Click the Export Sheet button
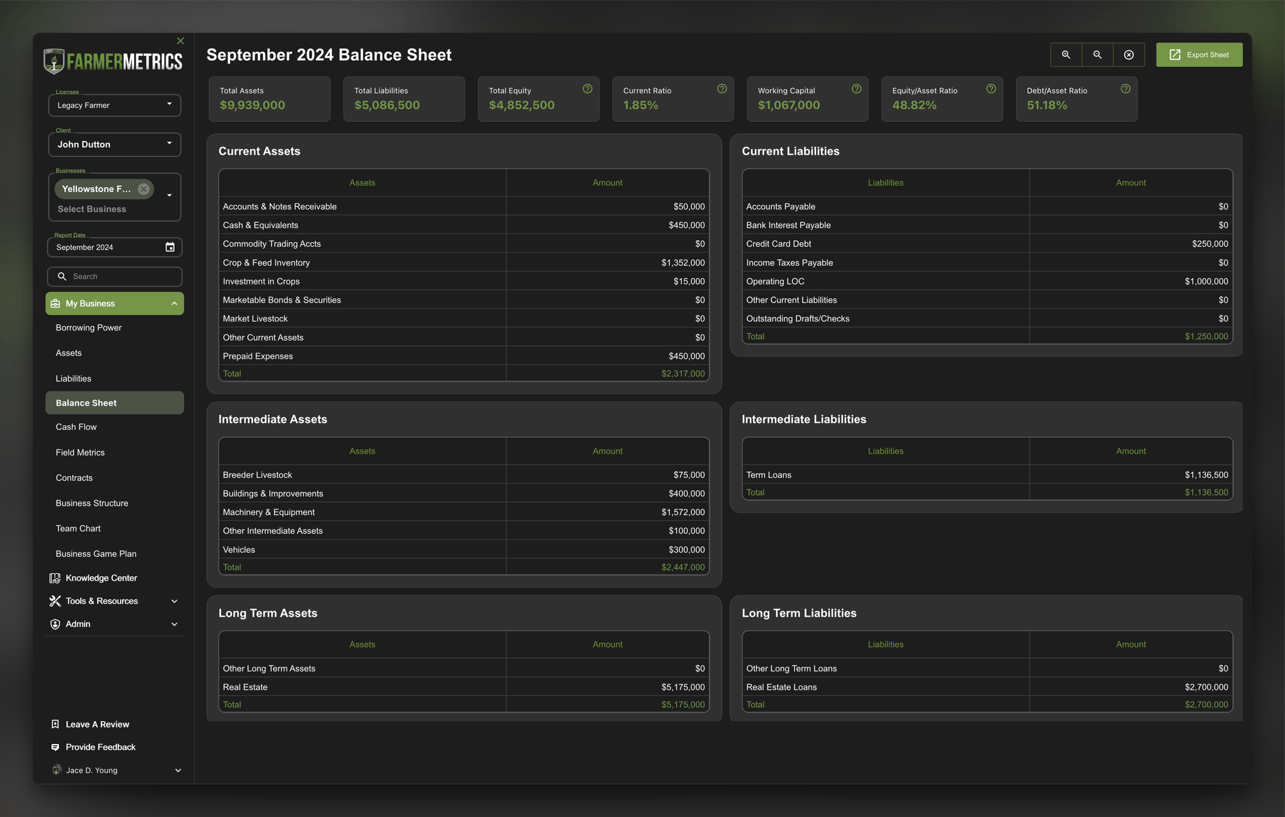 [1199, 55]
